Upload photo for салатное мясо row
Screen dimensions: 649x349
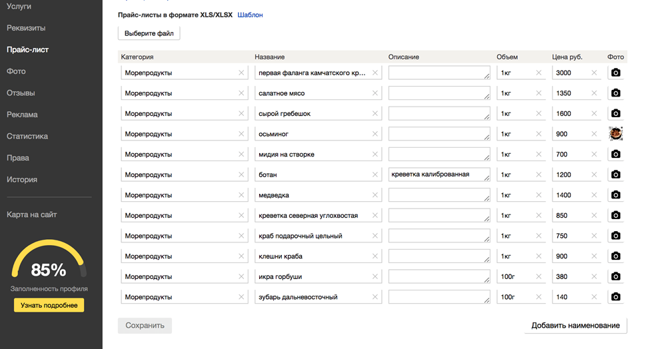(616, 93)
